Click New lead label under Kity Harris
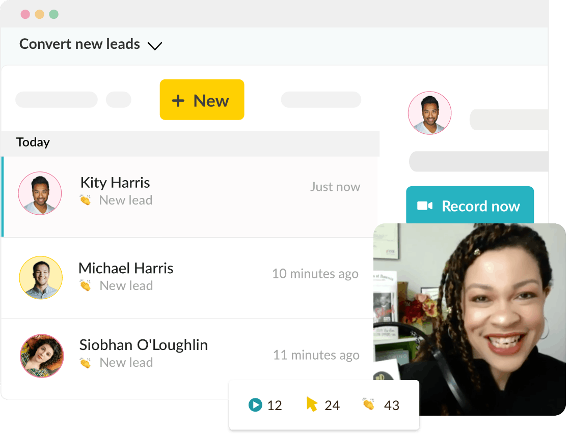This screenshot has height=434, width=569. (x=126, y=200)
